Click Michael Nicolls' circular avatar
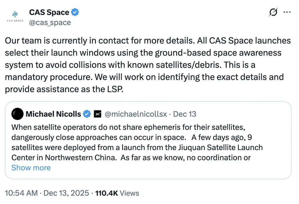299x204 pixels. coord(17,114)
